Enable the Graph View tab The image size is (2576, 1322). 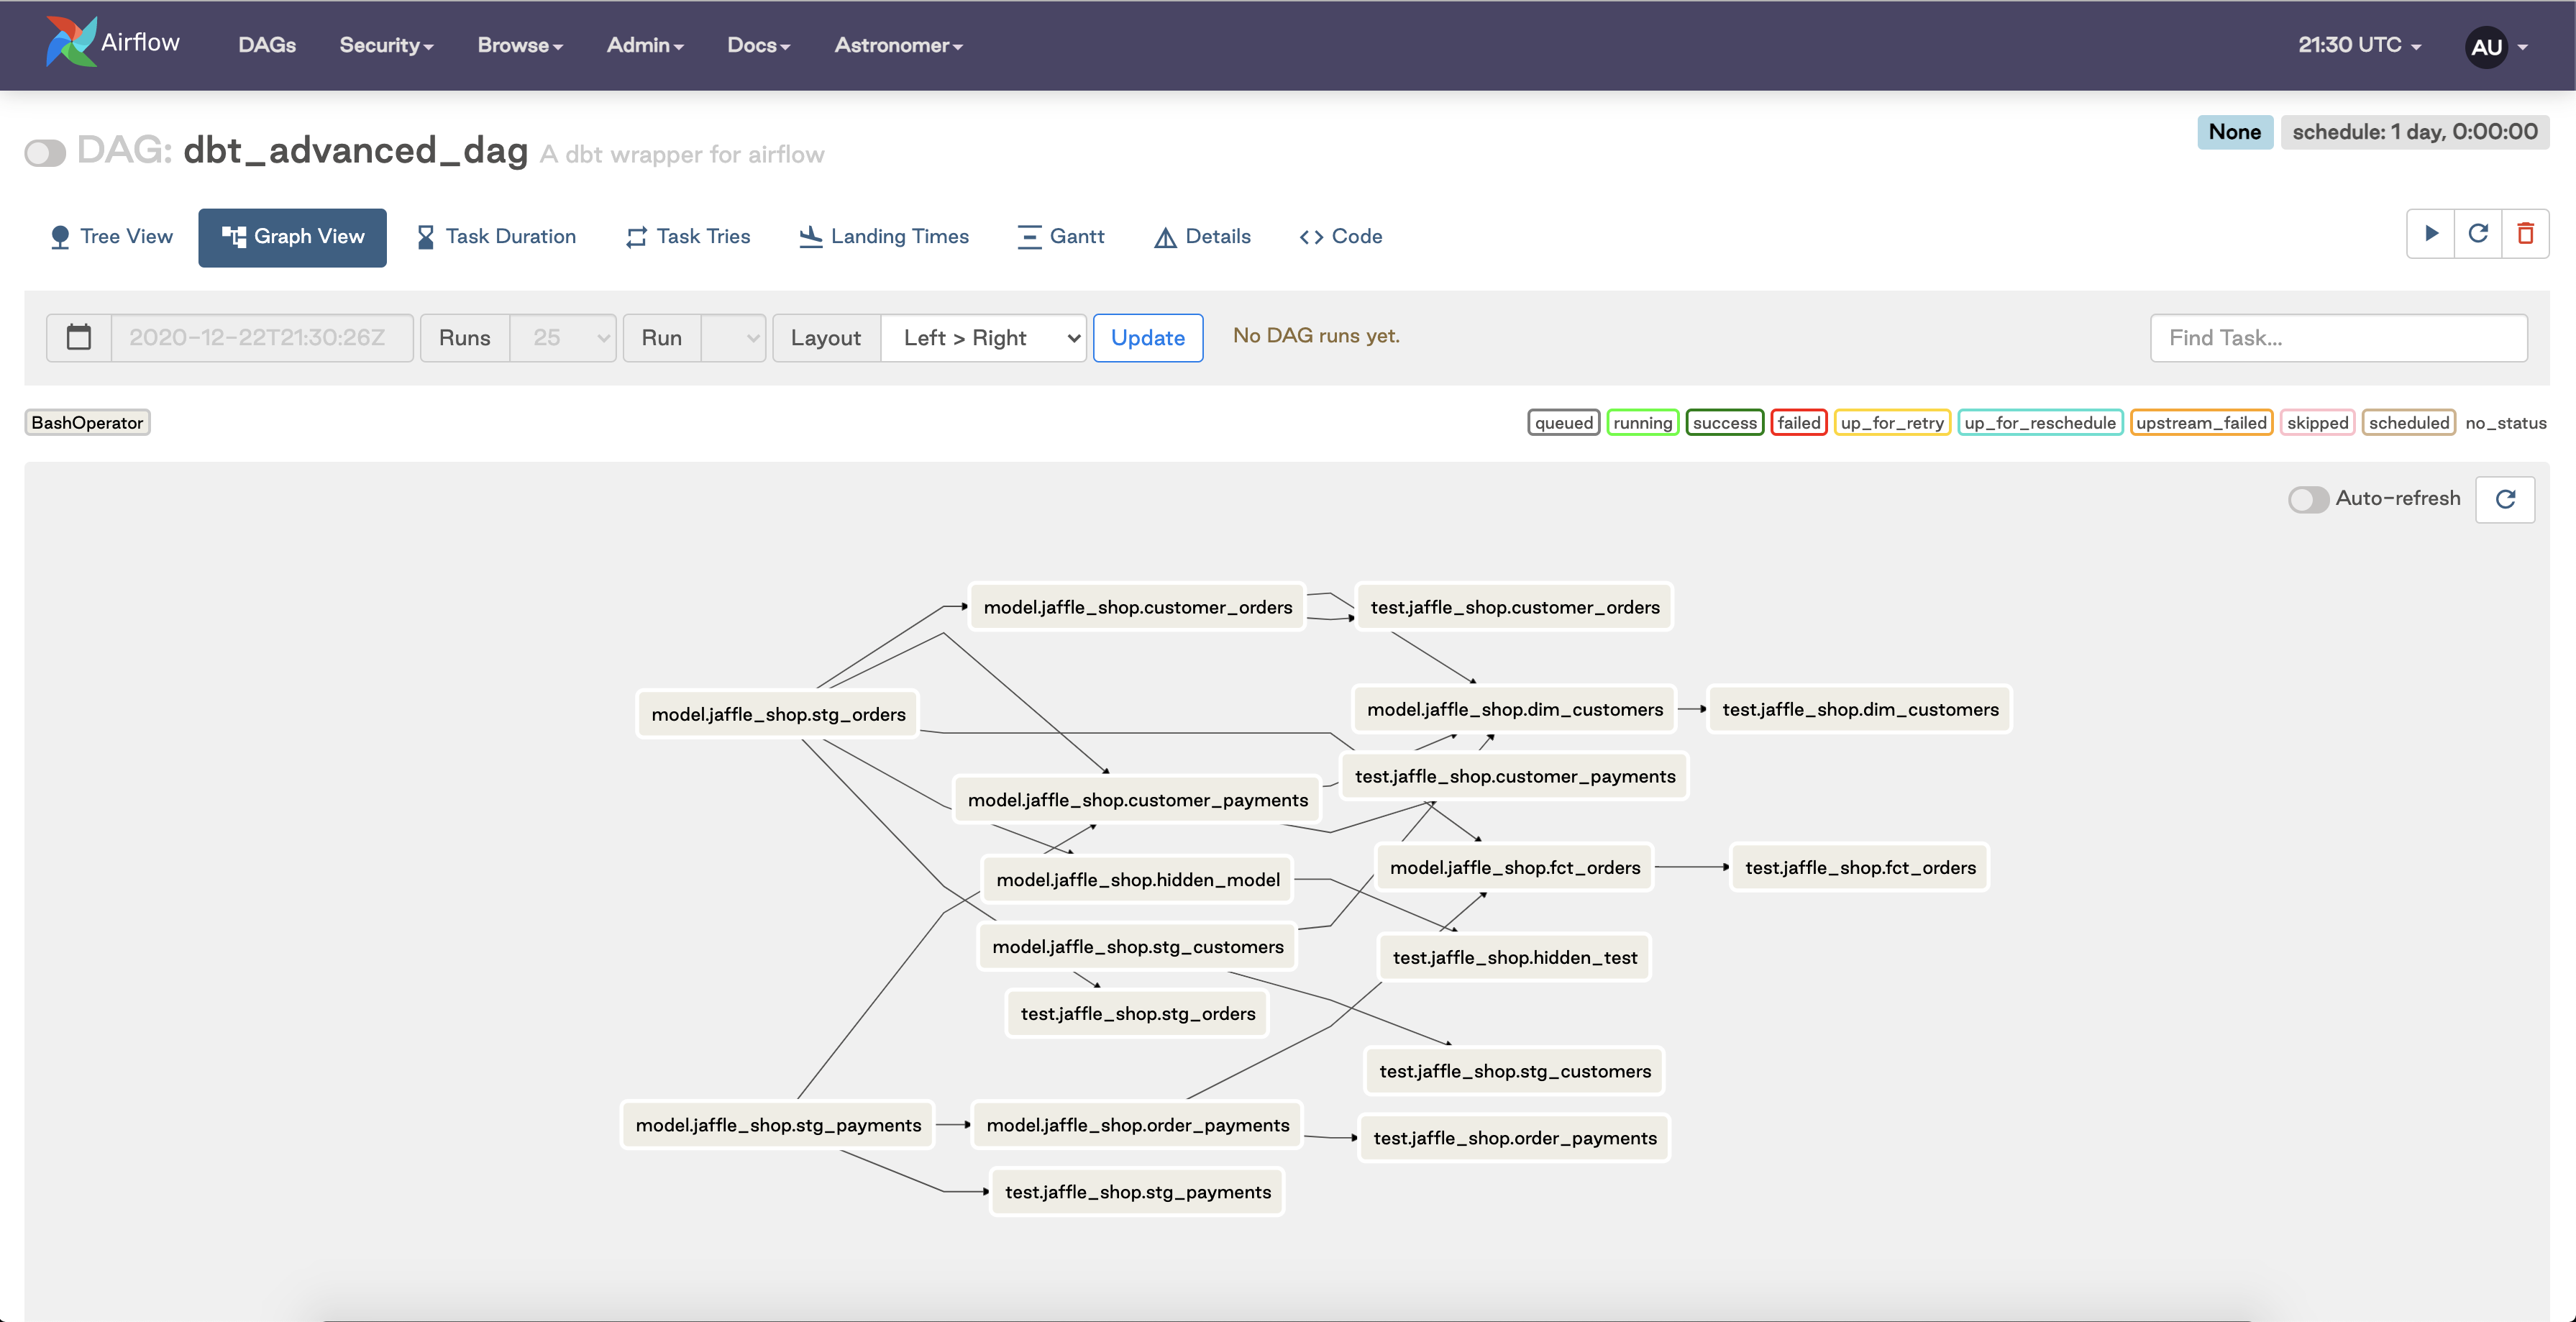292,234
